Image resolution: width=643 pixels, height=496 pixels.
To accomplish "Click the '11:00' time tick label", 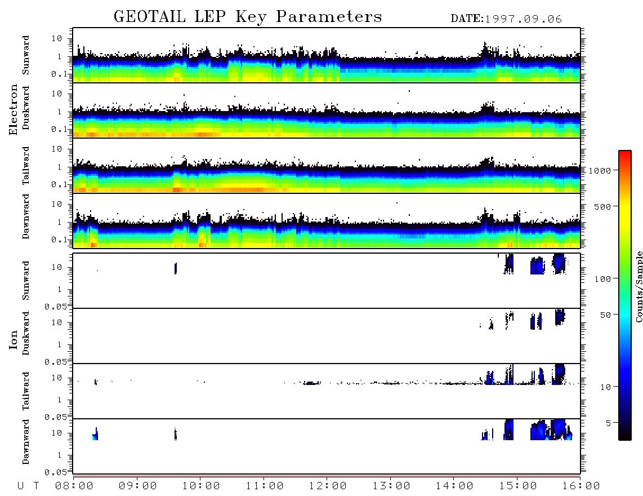I will tap(265, 486).
